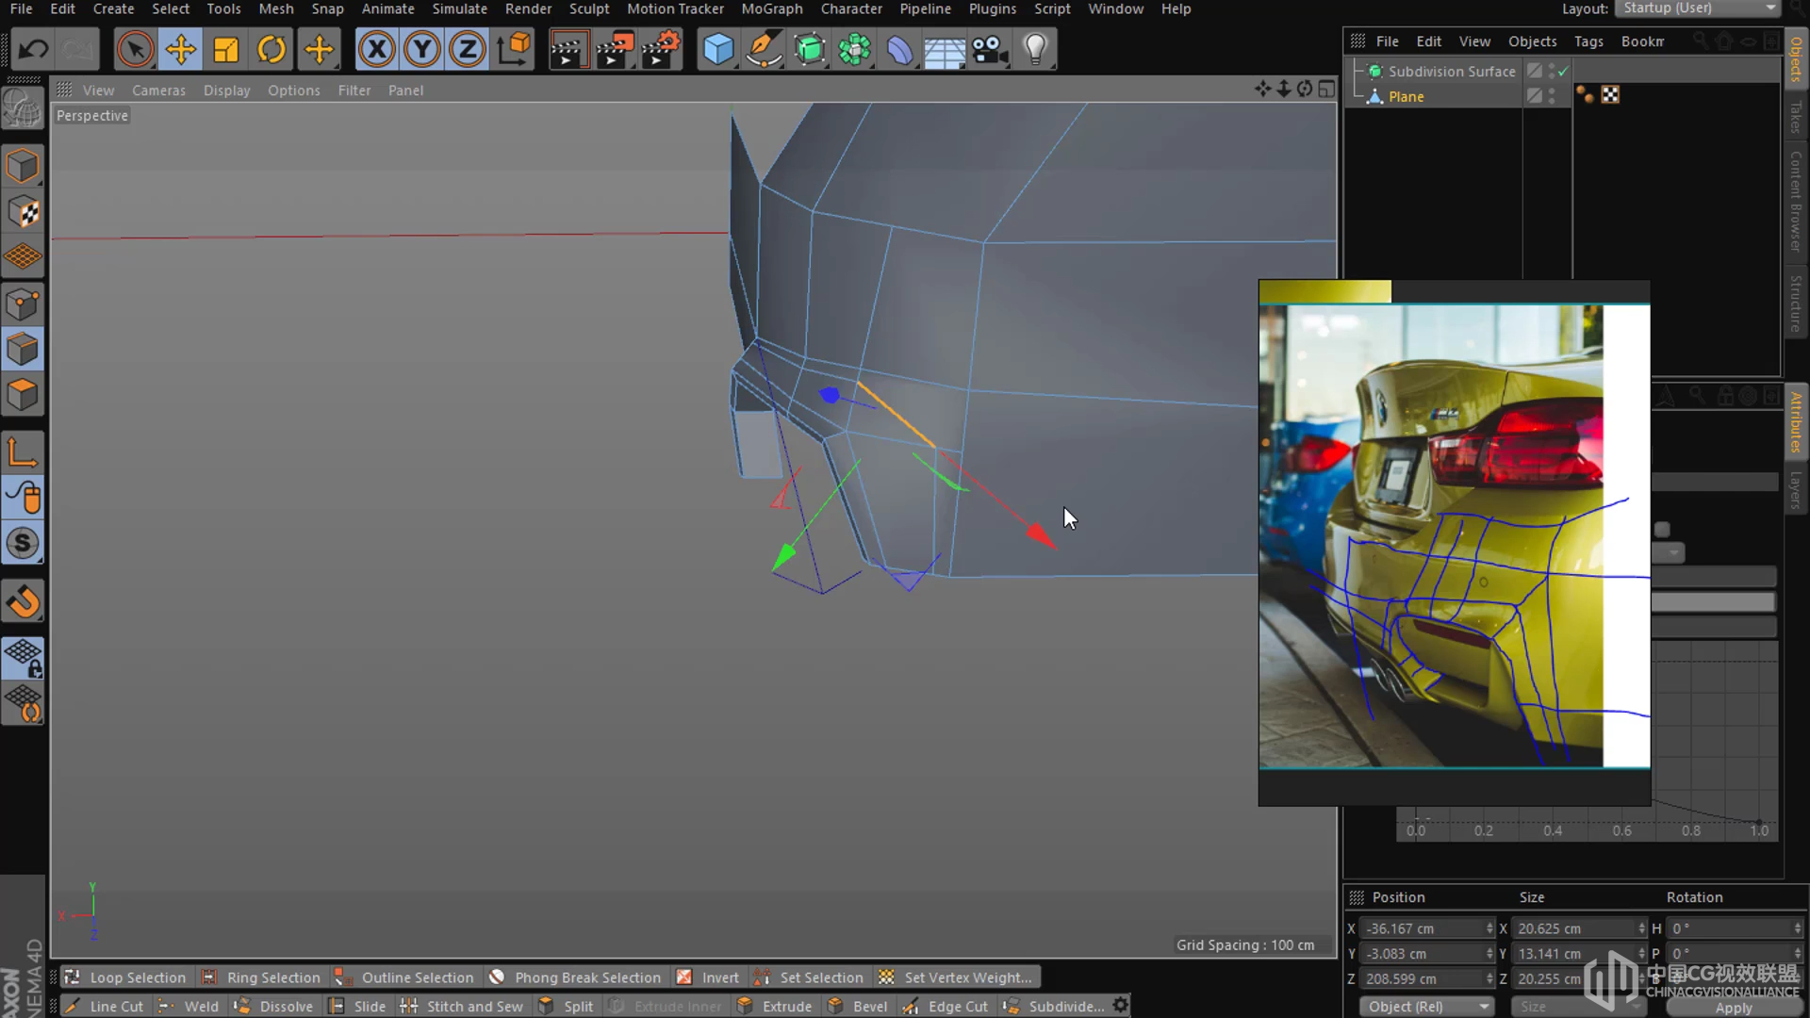
Task: Toggle Plane visibility dots
Action: 1551,96
